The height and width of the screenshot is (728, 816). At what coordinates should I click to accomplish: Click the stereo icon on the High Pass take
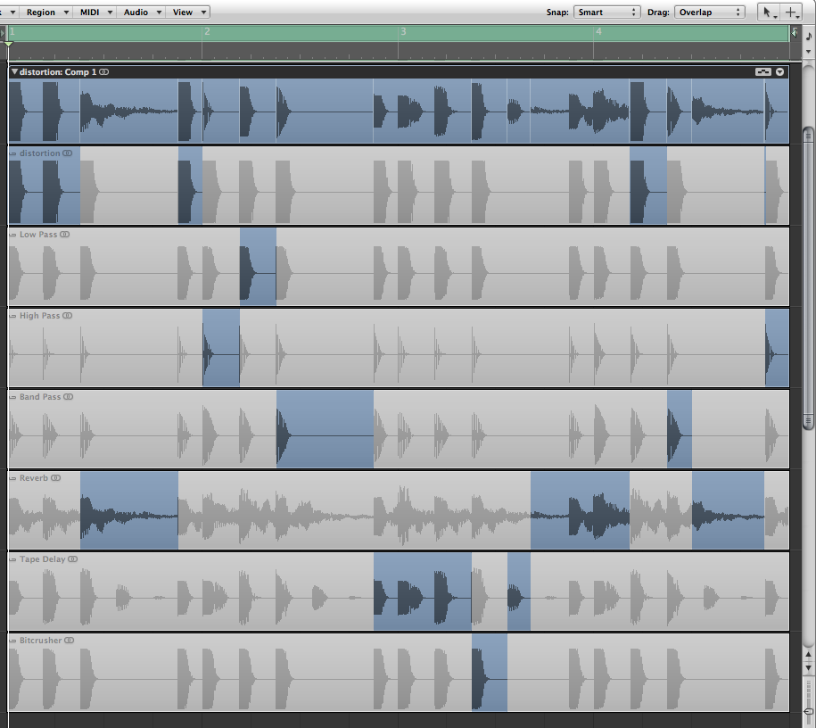68,316
